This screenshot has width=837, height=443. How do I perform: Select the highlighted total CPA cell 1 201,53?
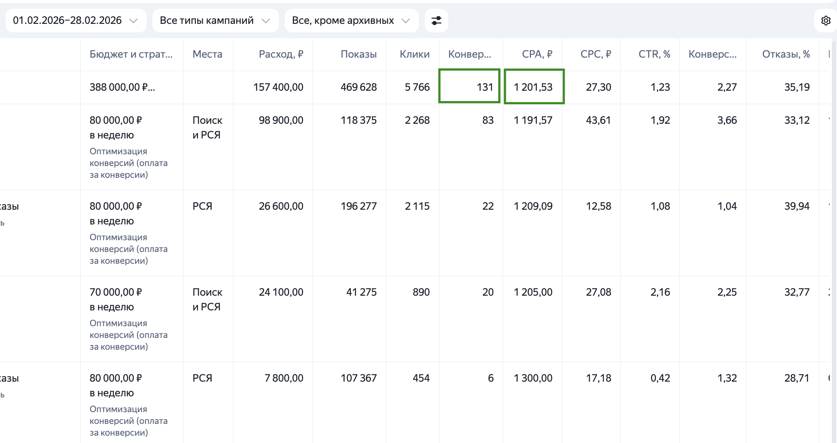point(534,87)
